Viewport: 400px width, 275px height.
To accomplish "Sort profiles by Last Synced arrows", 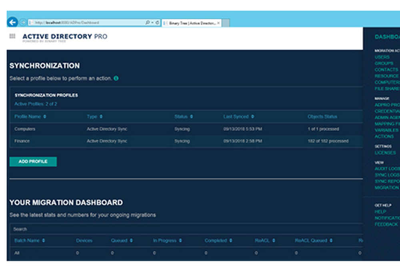I will click(252, 116).
